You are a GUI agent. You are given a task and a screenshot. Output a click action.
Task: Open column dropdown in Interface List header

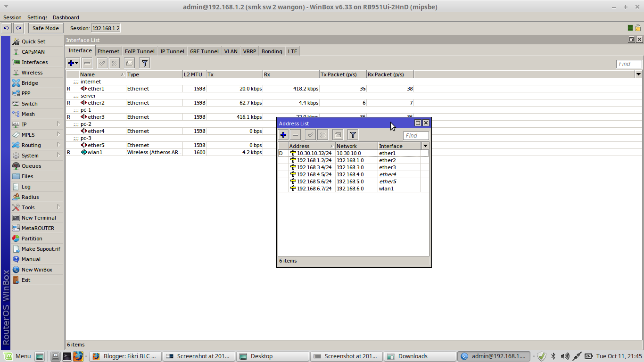tap(638, 74)
